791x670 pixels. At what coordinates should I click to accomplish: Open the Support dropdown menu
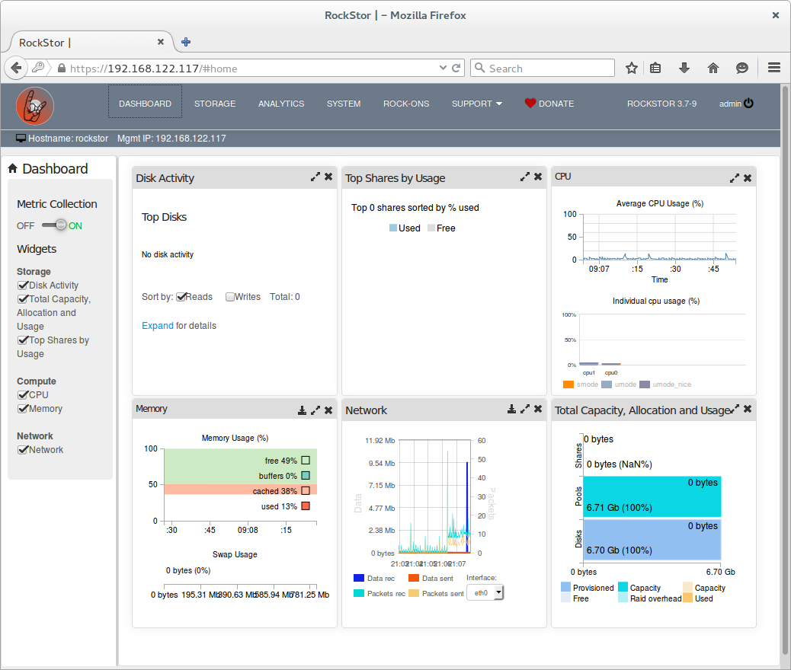[x=477, y=104]
